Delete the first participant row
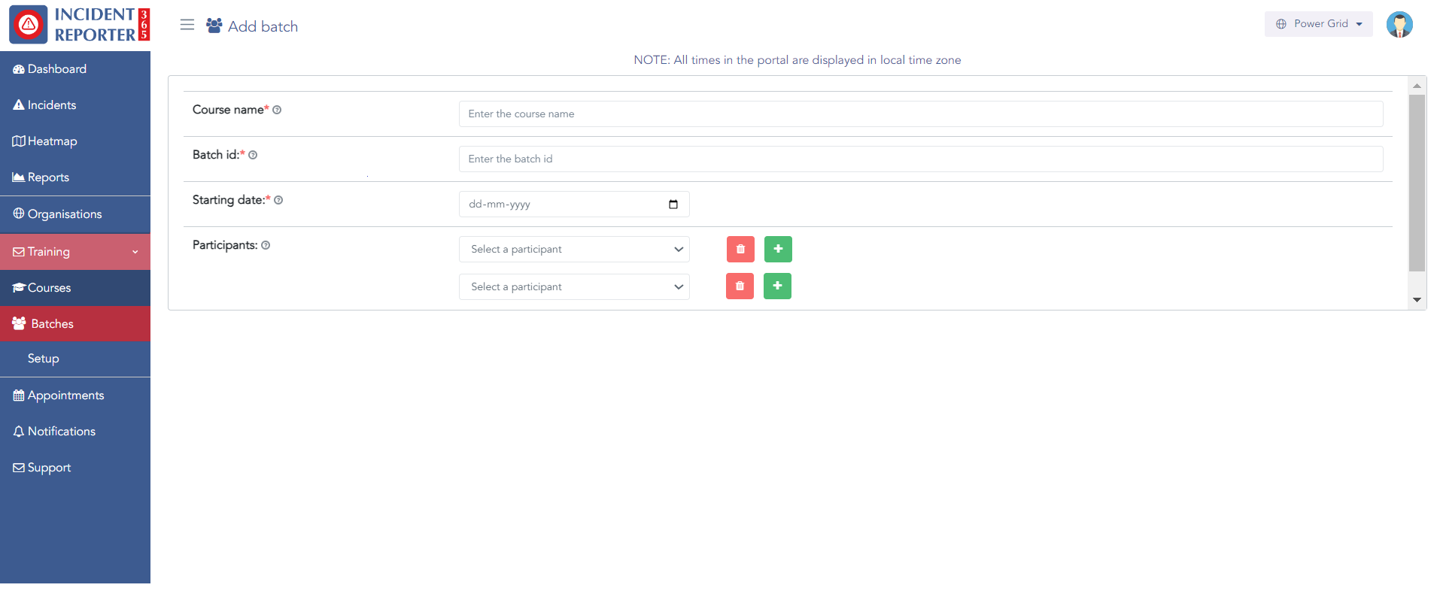This screenshot has height=615, width=1440. (740, 250)
